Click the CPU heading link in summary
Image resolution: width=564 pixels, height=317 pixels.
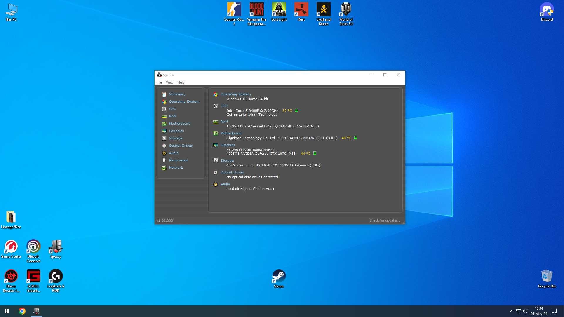click(x=224, y=106)
